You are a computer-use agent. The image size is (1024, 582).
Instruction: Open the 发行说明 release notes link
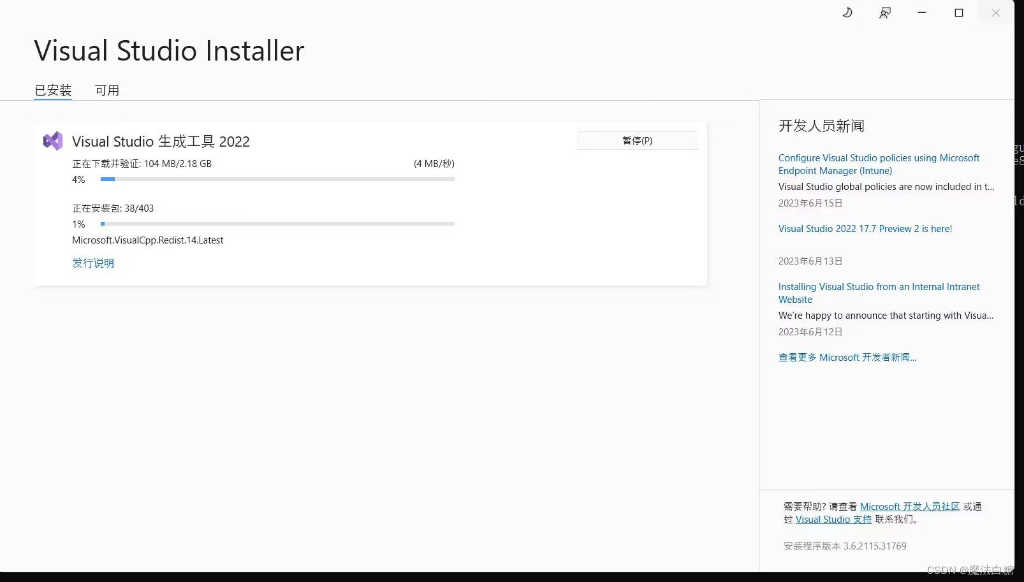pos(92,262)
